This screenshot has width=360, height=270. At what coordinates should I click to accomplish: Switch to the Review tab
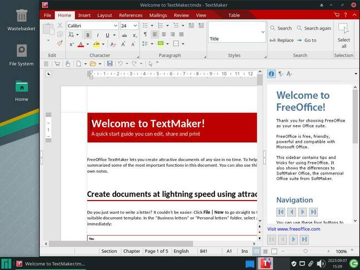coord(181,15)
